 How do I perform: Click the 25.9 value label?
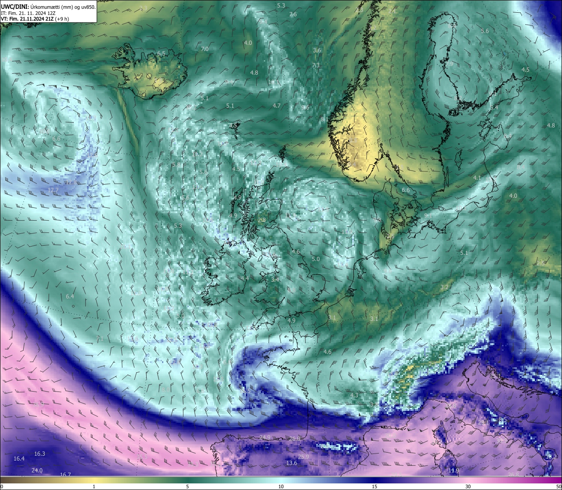303,457
